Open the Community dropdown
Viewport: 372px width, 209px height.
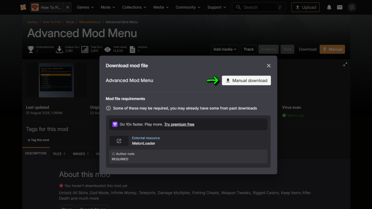pyautogui.click(x=188, y=7)
